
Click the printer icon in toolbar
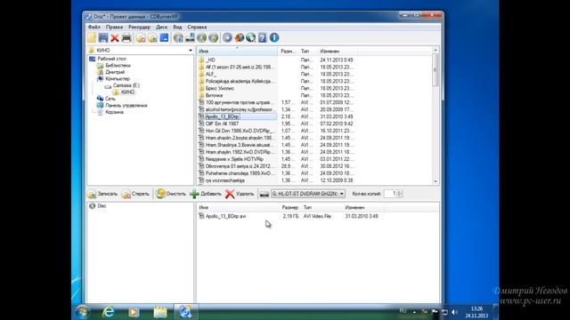pyautogui.click(x=126, y=37)
